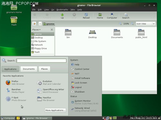Screen dimensions: 161x120
Task: Click zoom in magnifier next to 100%
Action: click(x=132, y=24)
